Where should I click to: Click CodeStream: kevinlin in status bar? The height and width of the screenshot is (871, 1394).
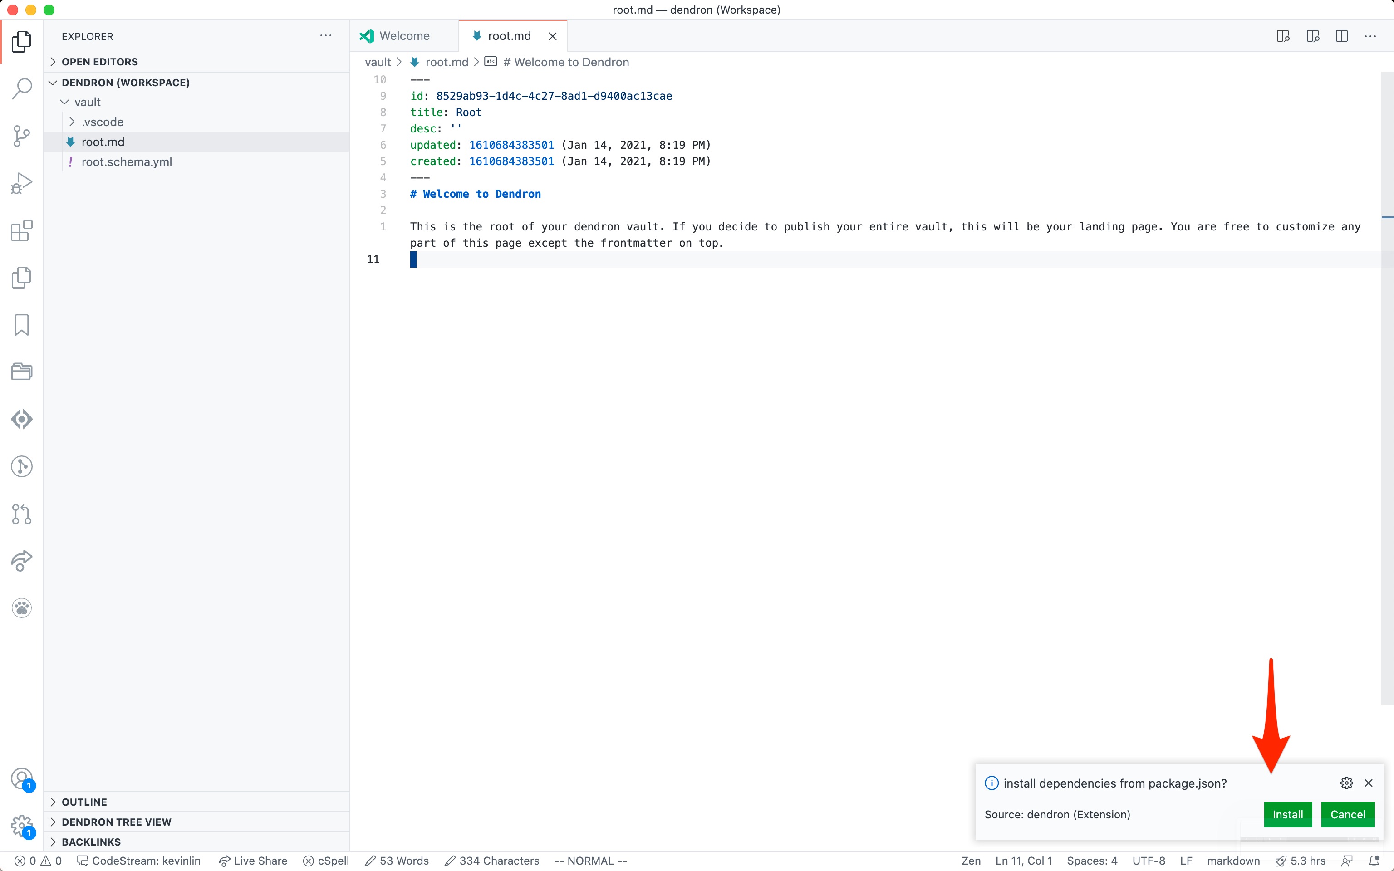[139, 861]
